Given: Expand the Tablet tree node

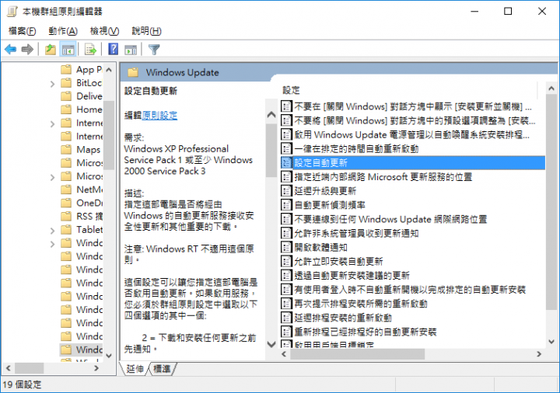Looking at the screenshot, I should tap(52, 231).
